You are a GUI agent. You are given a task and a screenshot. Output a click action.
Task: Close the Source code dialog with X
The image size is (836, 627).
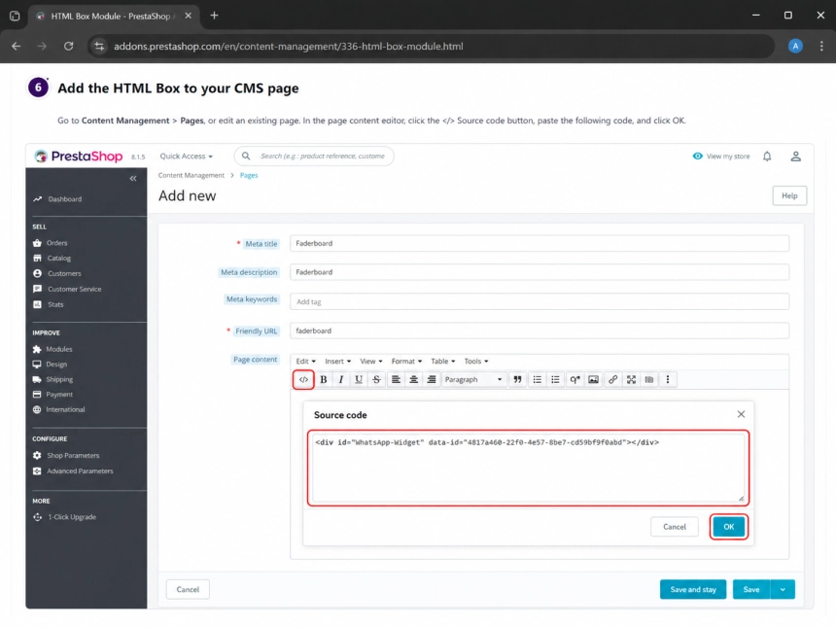pyautogui.click(x=741, y=414)
